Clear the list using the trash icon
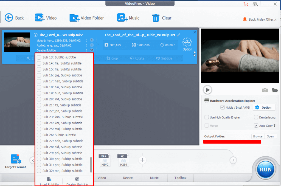Image resolution: width=281 pixels, height=186 pixels. click(x=156, y=18)
